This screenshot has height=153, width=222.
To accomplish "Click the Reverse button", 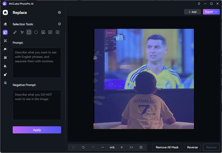I will (x=192, y=147).
